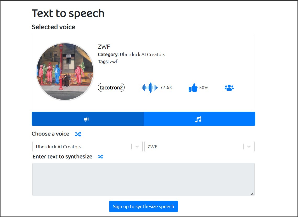This screenshot has width=298, height=217.
Task: Click the ZWF voice avatar image
Action: click(65, 72)
